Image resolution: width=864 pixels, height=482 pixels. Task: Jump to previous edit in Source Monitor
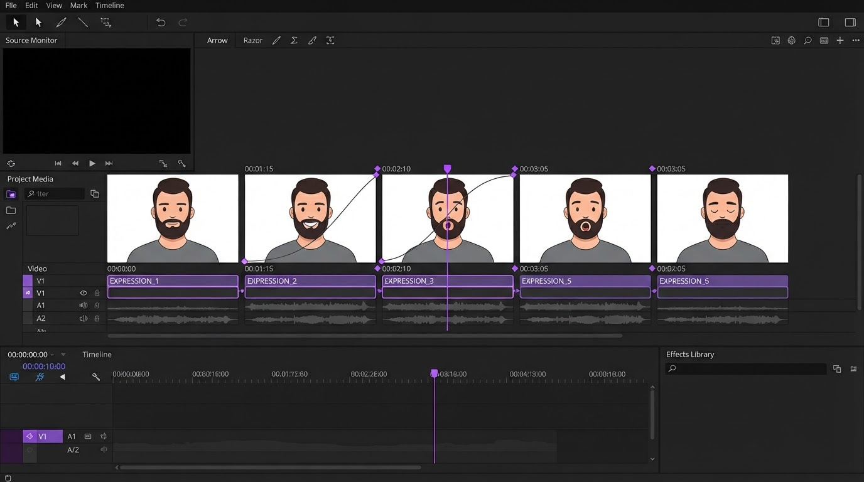click(58, 163)
